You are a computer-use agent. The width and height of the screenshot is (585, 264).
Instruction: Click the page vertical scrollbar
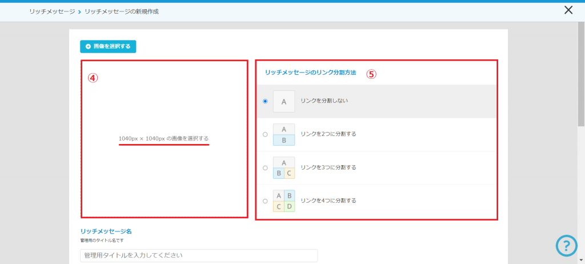[x=581, y=86]
